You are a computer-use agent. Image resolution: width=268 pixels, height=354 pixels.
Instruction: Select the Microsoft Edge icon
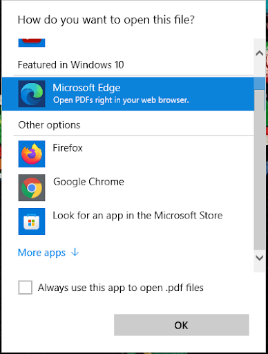click(32, 94)
